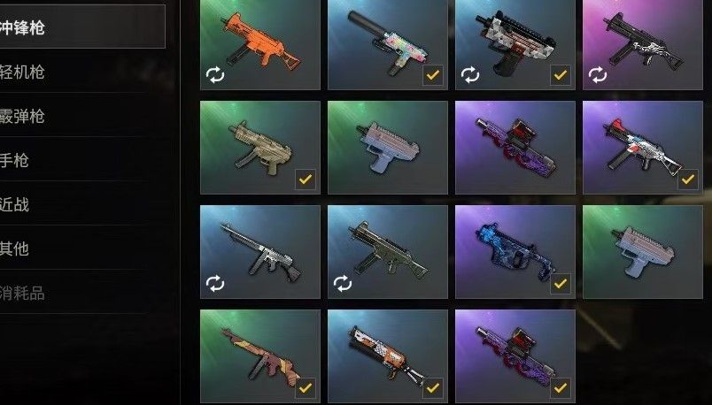Click swap icon on the olive UMP skin
712x405 pixels.
coord(343,284)
